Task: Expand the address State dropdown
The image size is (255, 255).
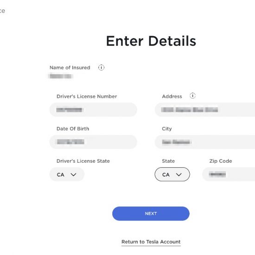Action: [x=172, y=174]
